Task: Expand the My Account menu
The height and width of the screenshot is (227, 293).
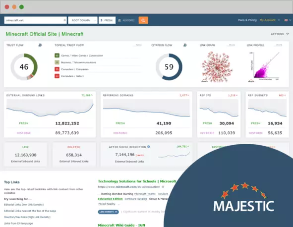Action: 270,20
